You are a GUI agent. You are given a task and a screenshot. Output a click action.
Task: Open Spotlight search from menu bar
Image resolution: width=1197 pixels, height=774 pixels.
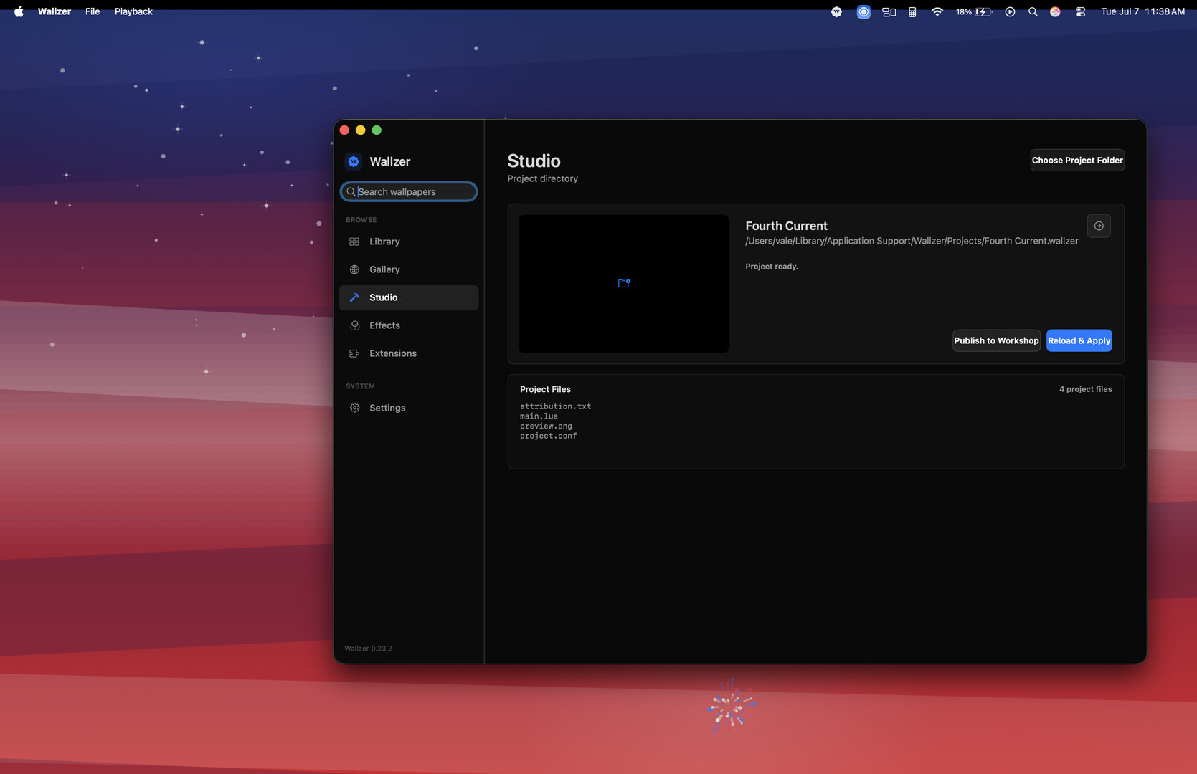[1033, 11]
